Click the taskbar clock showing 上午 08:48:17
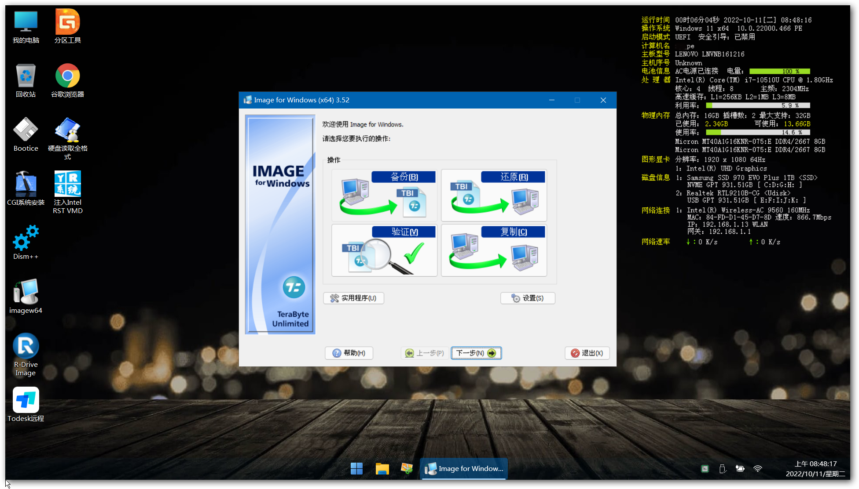This screenshot has width=859, height=489. [815, 464]
